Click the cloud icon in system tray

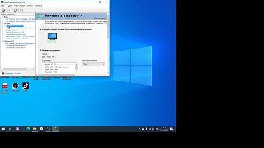143,129
